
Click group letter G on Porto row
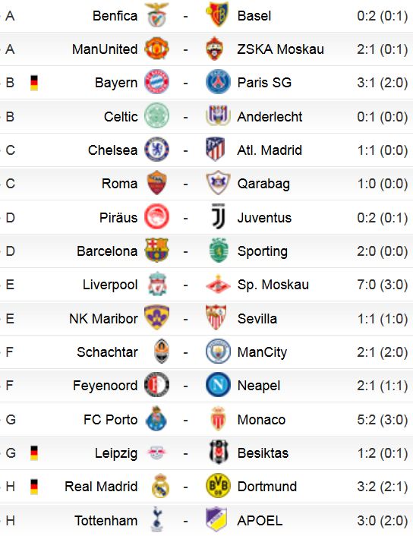[x=11, y=419]
